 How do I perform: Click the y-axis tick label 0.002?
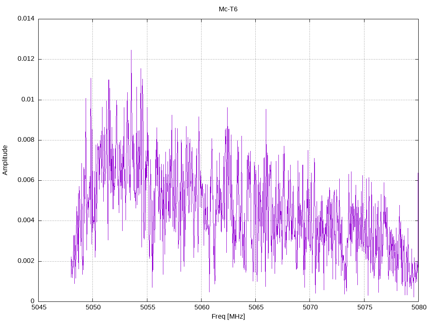tap(26, 261)
